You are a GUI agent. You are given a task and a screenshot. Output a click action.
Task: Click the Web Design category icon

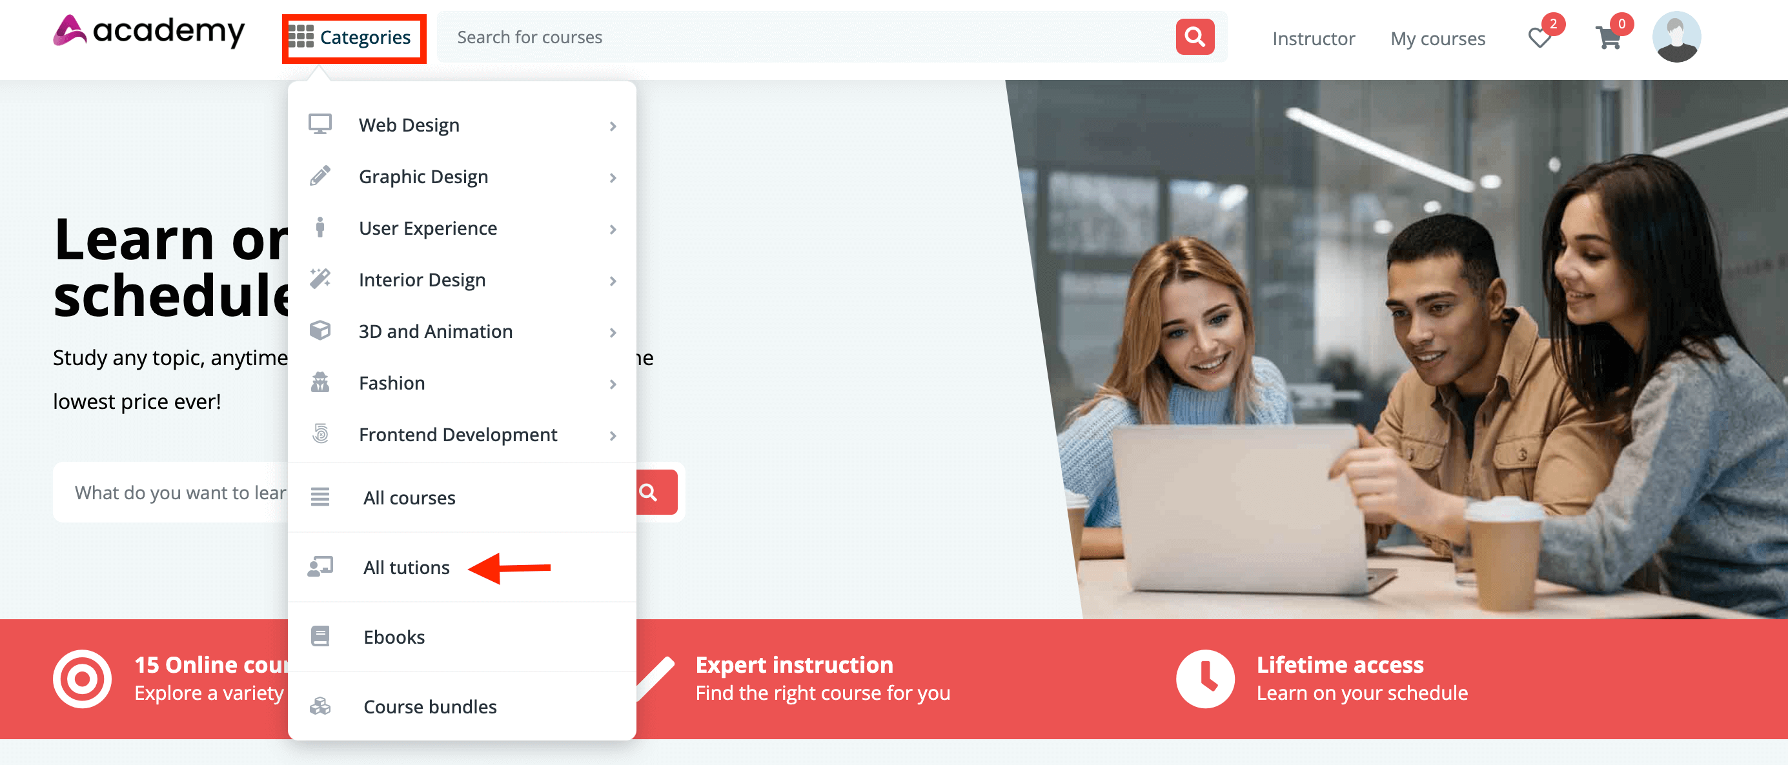click(x=320, y=124)
